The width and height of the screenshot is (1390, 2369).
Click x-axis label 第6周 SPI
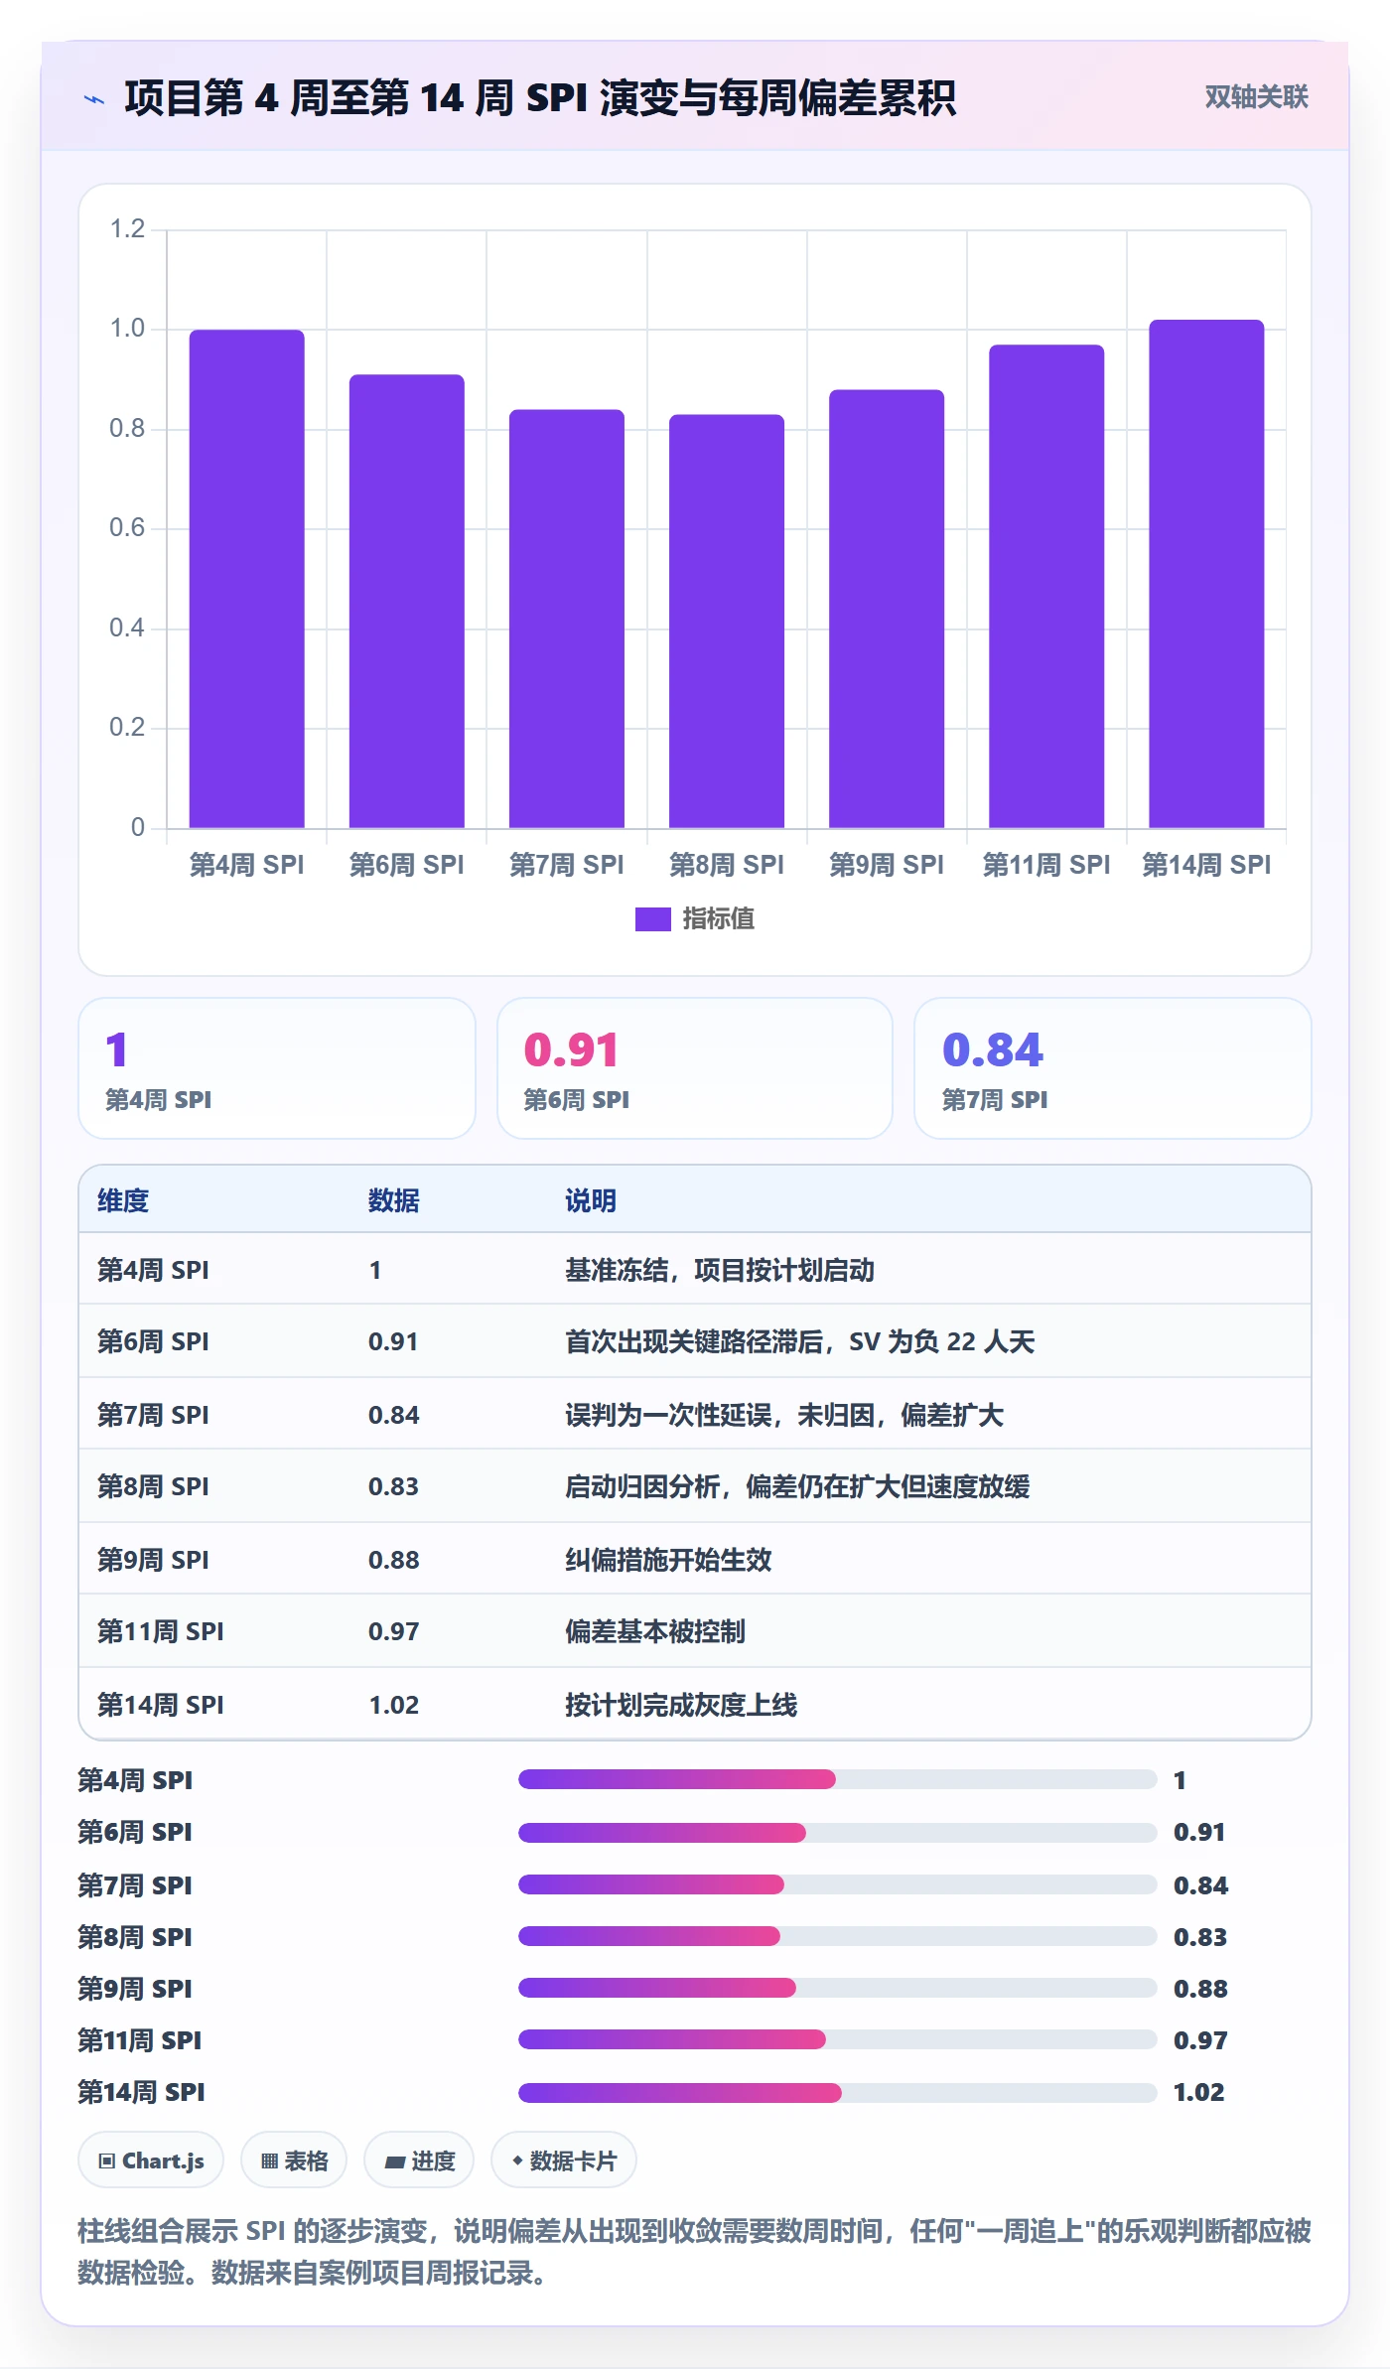point(407,865)
